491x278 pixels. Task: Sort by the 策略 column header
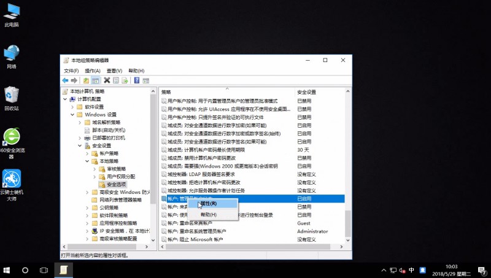click(x=227, y=91)
